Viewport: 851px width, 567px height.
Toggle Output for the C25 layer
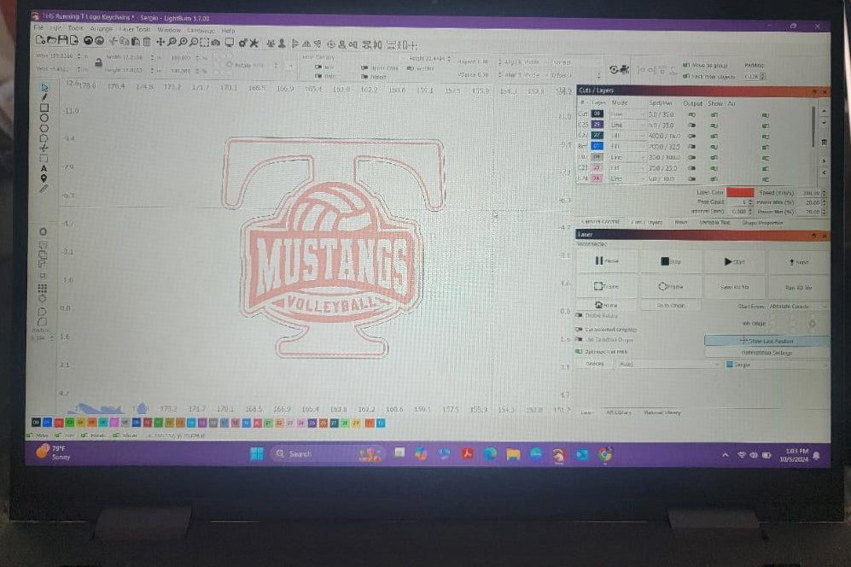pyautogui.click(x=692, y=126)
